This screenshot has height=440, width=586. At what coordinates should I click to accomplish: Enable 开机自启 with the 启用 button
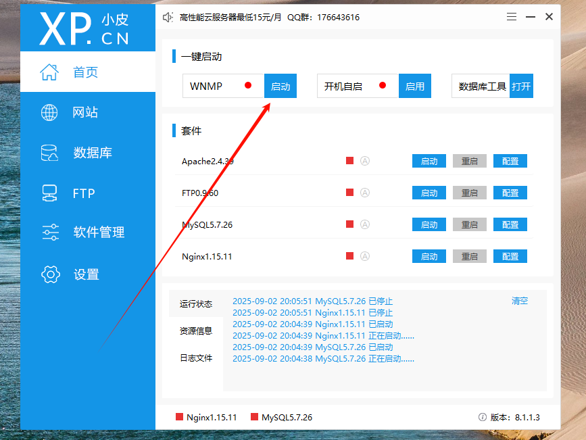(415, 87)
